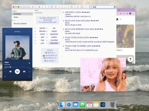Click BLUE LOCK:EPISODE NAGI entry title
The image size is (149, 111).
[x=79, y=29]
